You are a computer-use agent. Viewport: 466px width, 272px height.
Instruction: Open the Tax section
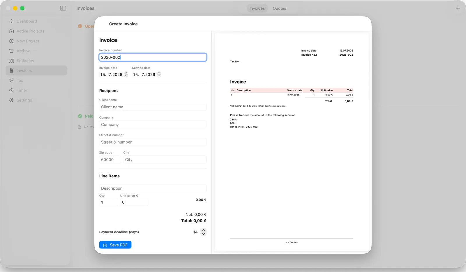[36, 80]
